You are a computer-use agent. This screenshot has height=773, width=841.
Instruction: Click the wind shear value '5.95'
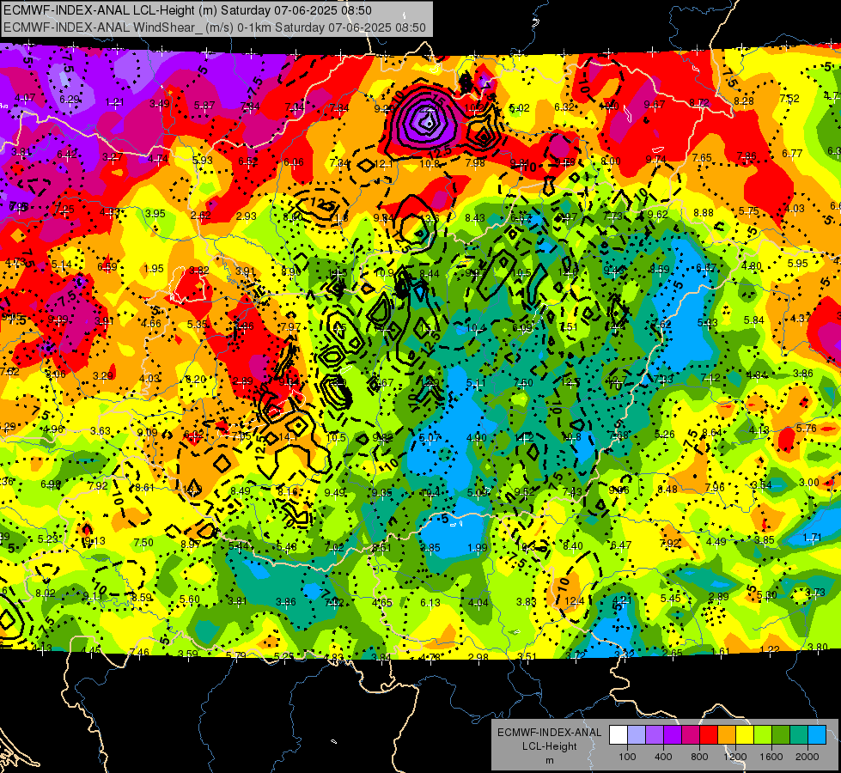(798, 264)
